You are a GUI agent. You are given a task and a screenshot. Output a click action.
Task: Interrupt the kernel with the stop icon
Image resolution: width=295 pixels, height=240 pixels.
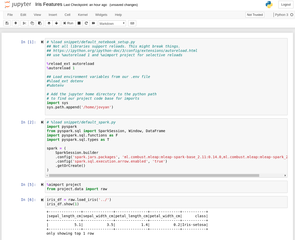[79, 23]
